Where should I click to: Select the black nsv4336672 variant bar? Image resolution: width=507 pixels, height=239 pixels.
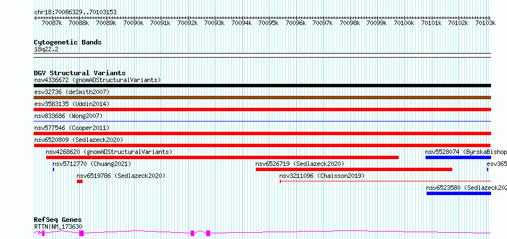click(262, 86)
